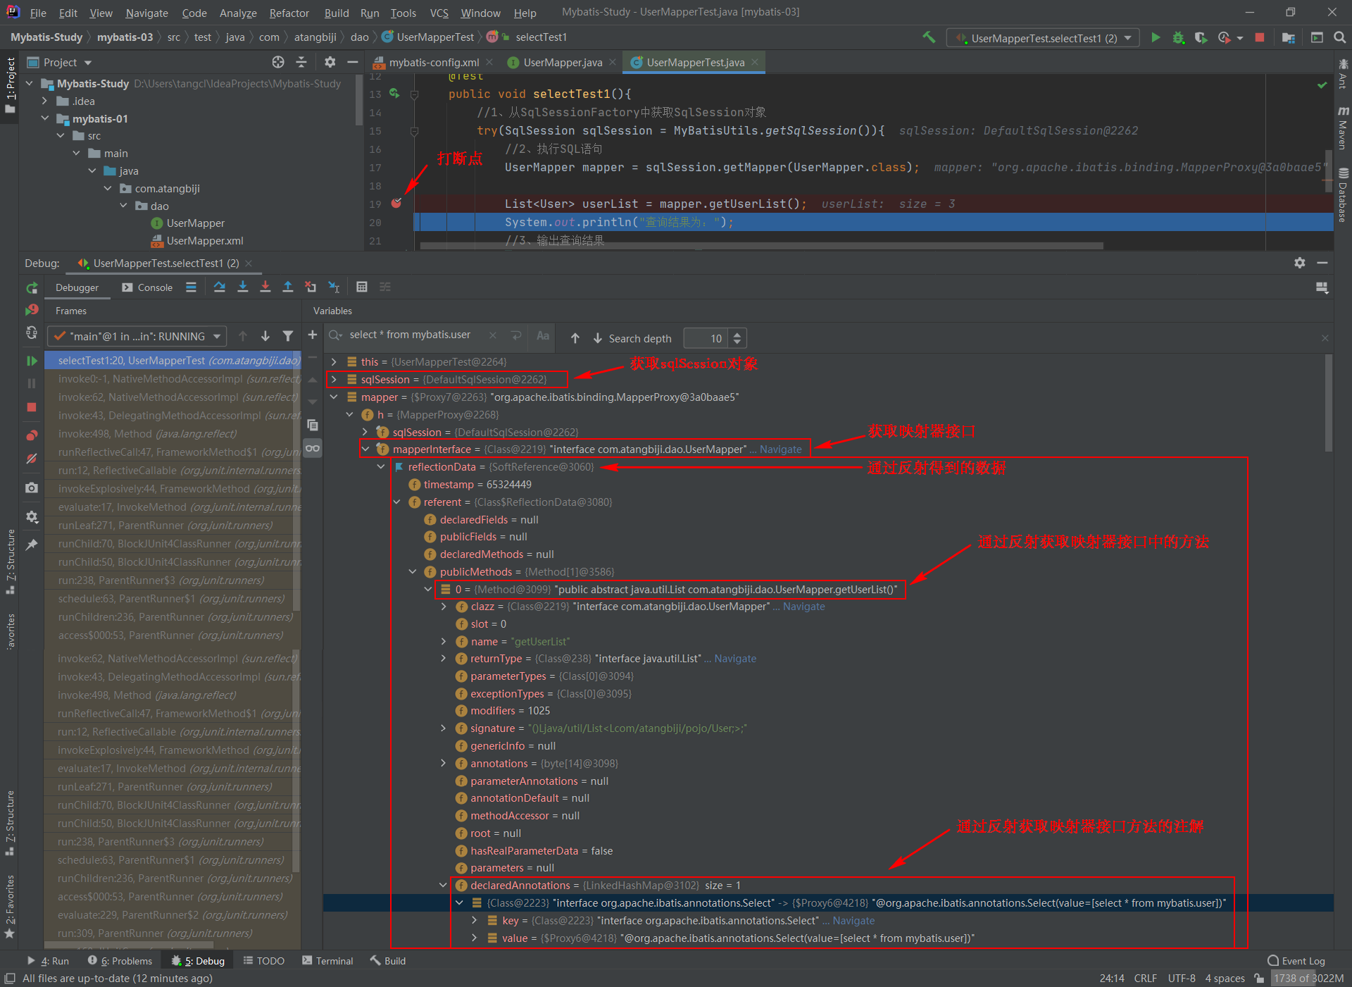Expand the .idea folder in Project tree
The height and width of the screenshot is (987, 1352).
[44, 101]
